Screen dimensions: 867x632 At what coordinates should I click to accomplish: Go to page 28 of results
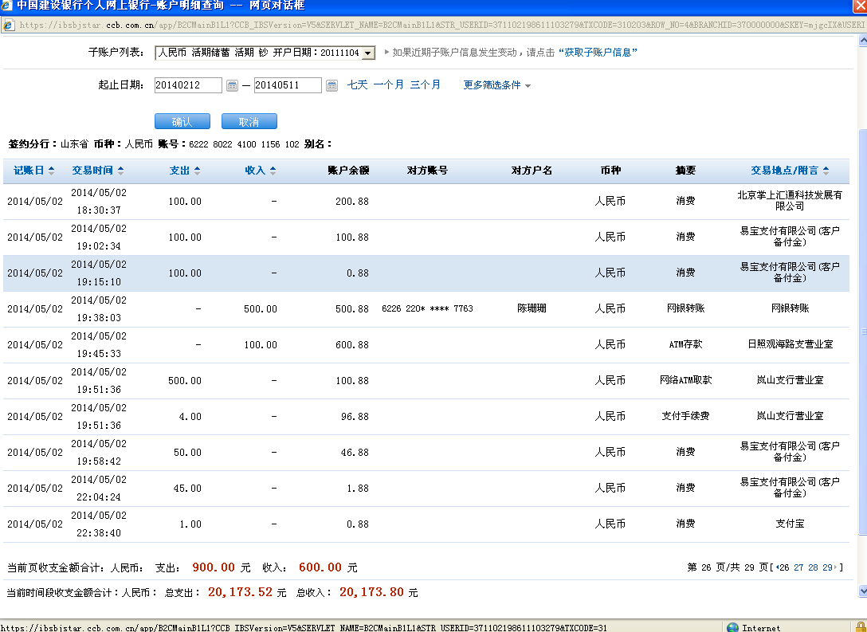click(x=813, y=567)
